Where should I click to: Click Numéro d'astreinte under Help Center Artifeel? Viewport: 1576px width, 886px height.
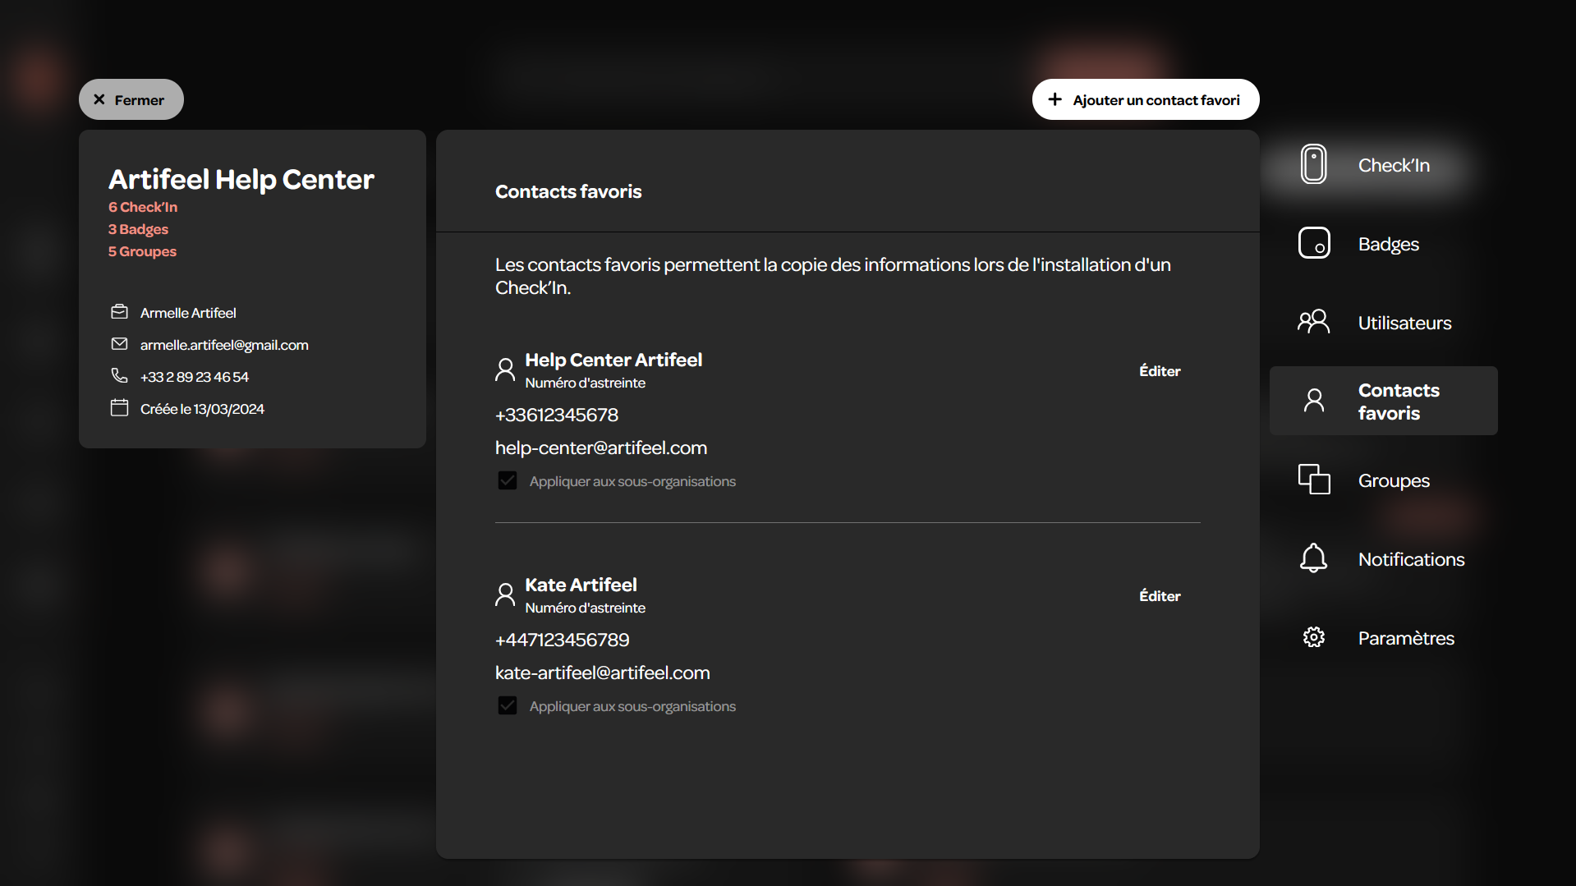(586, 383)
